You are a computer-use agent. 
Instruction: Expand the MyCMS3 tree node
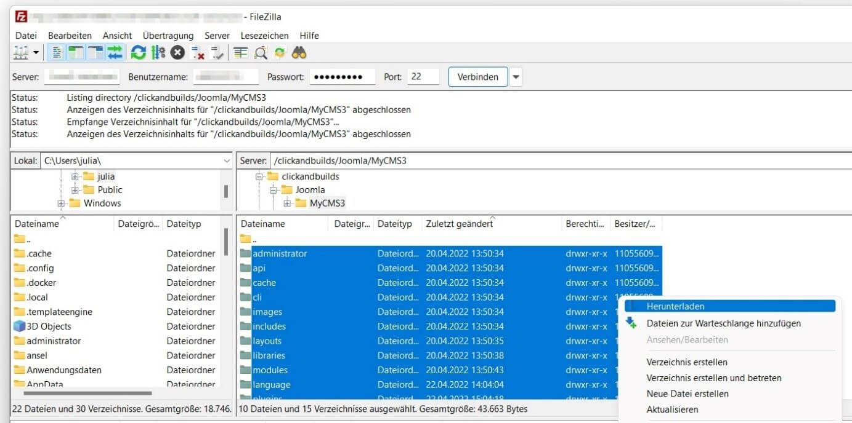(287, 204)
